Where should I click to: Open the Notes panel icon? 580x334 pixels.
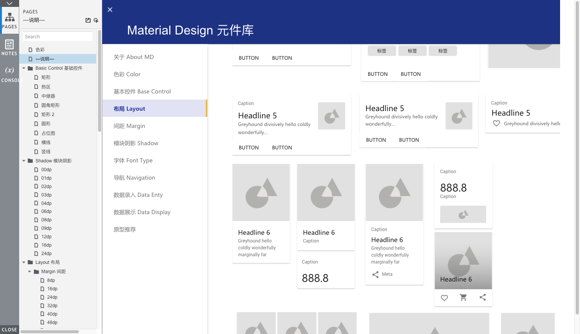[10, 47]
